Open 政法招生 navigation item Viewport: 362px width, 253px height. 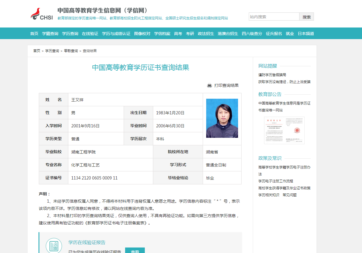tap(206, 34)
